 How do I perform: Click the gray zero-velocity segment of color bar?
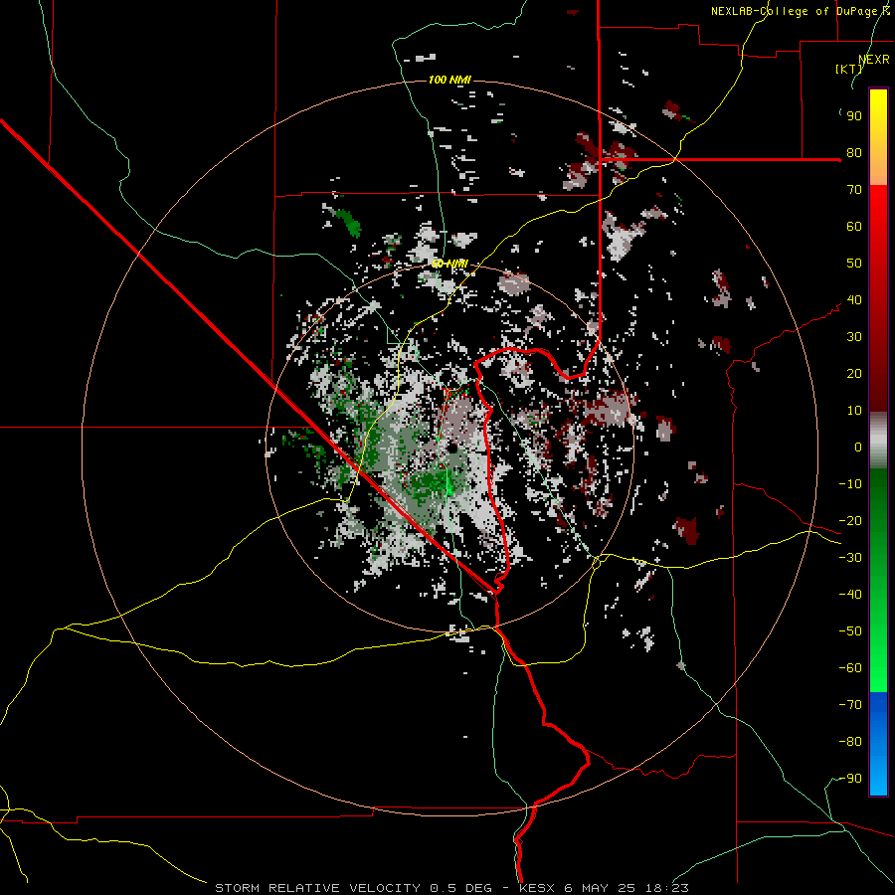tap(878, 441)
